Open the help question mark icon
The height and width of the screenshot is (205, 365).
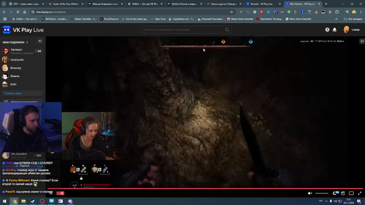coord(327,30)
